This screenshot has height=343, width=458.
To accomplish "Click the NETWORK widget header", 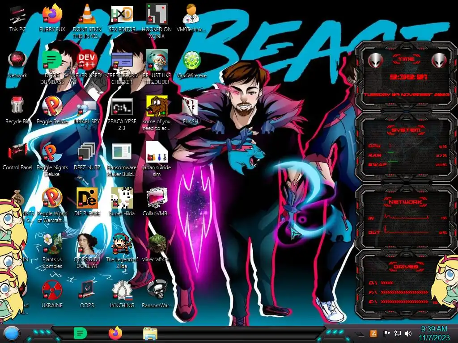I will [406, 202].
